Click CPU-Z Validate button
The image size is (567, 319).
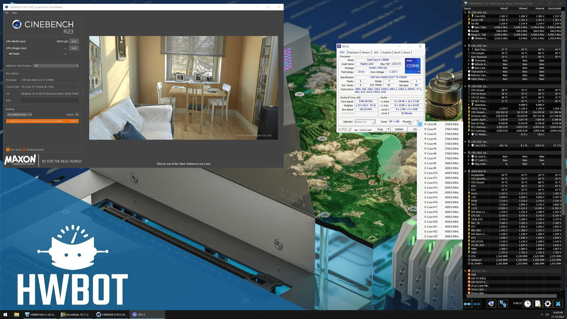click(399, 129)
